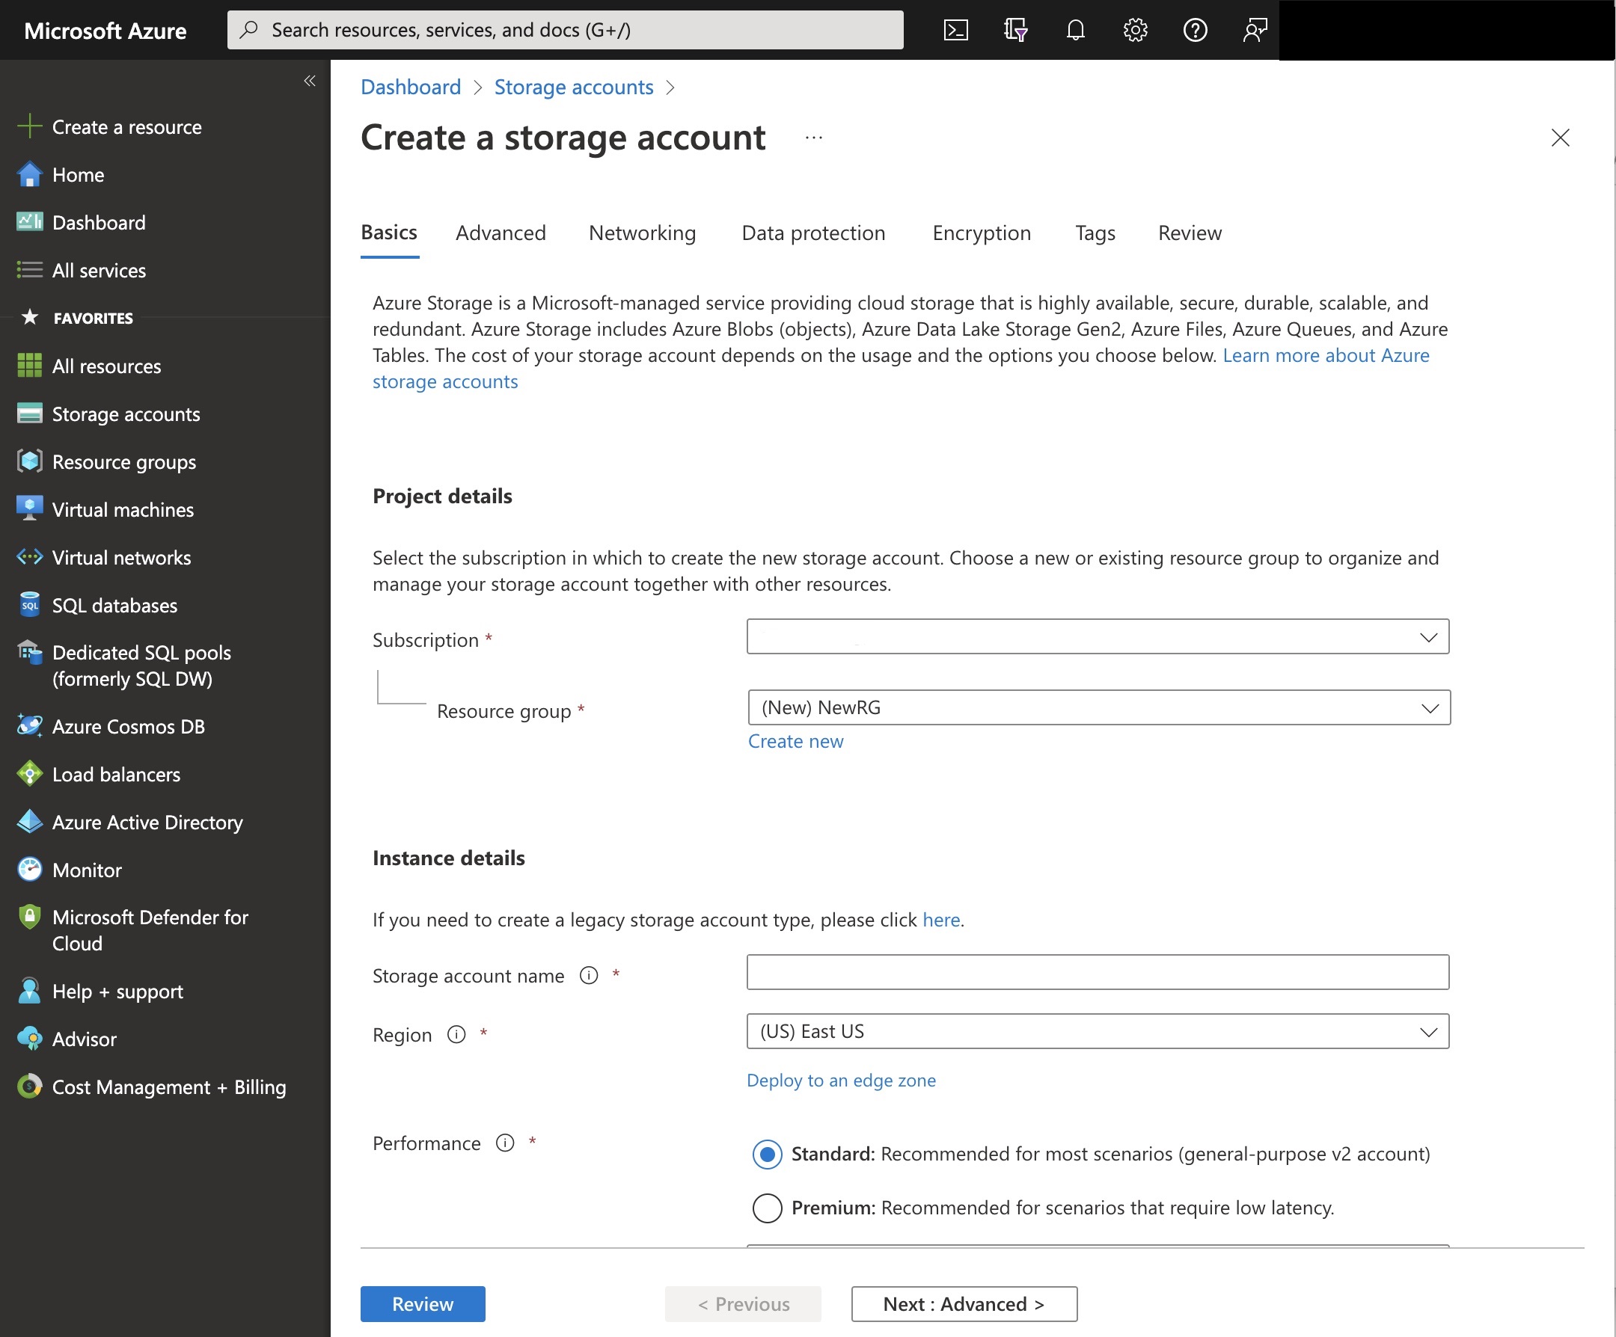Screen dimensions: 1616x1337
Task: Click Create new resource group link
Action: pos(795,742)
